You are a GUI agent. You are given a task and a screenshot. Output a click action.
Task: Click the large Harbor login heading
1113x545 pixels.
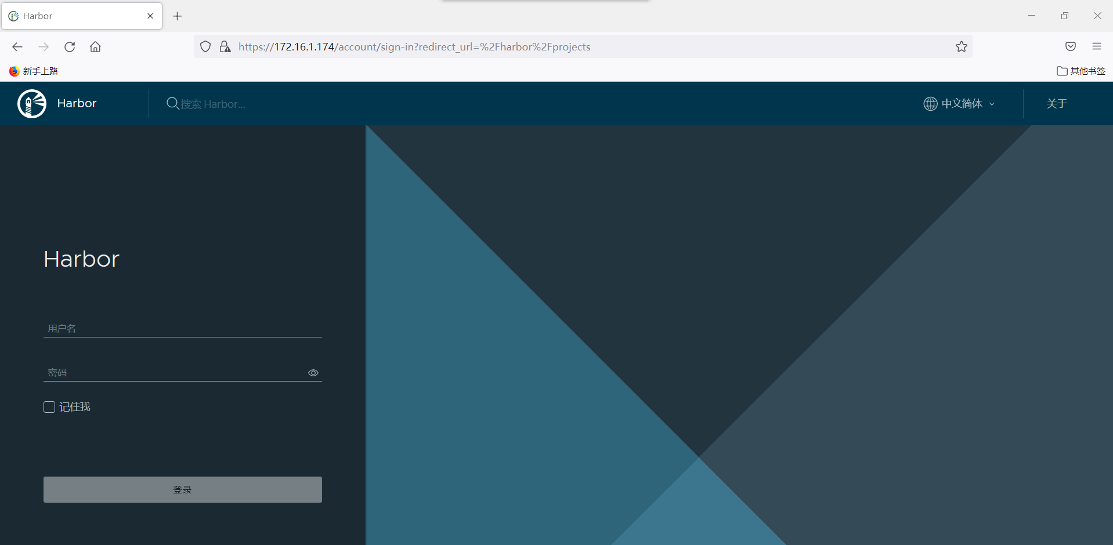pos(81,259)
